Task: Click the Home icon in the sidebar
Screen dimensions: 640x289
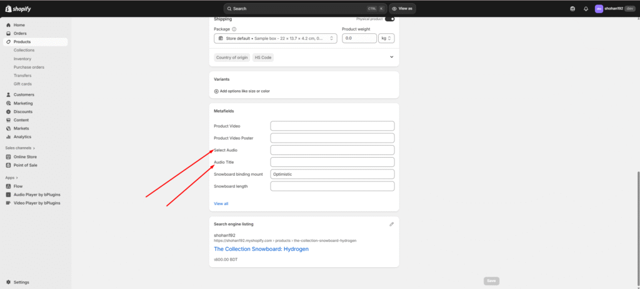Action: (8, 25)
